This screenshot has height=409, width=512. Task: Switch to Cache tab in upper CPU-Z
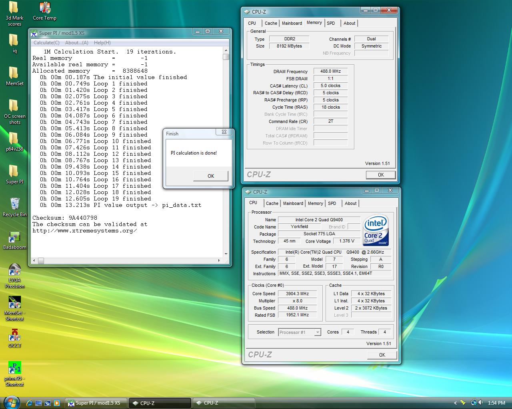pos(271,23)
